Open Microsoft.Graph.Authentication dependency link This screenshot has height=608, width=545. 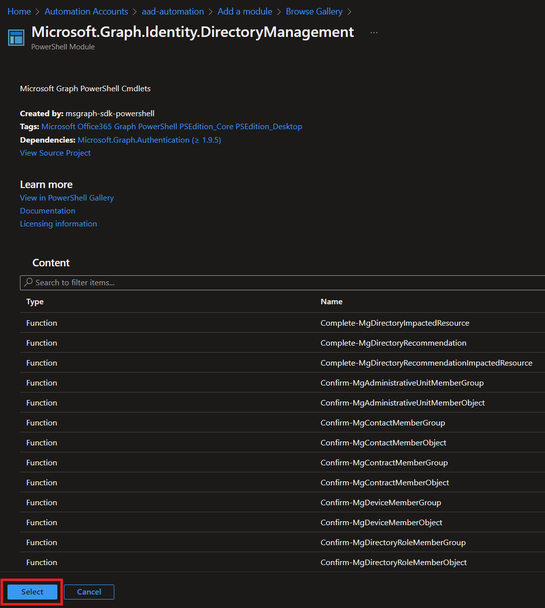pos(149,140)
